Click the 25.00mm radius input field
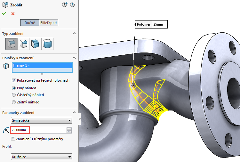 (39, 130)
